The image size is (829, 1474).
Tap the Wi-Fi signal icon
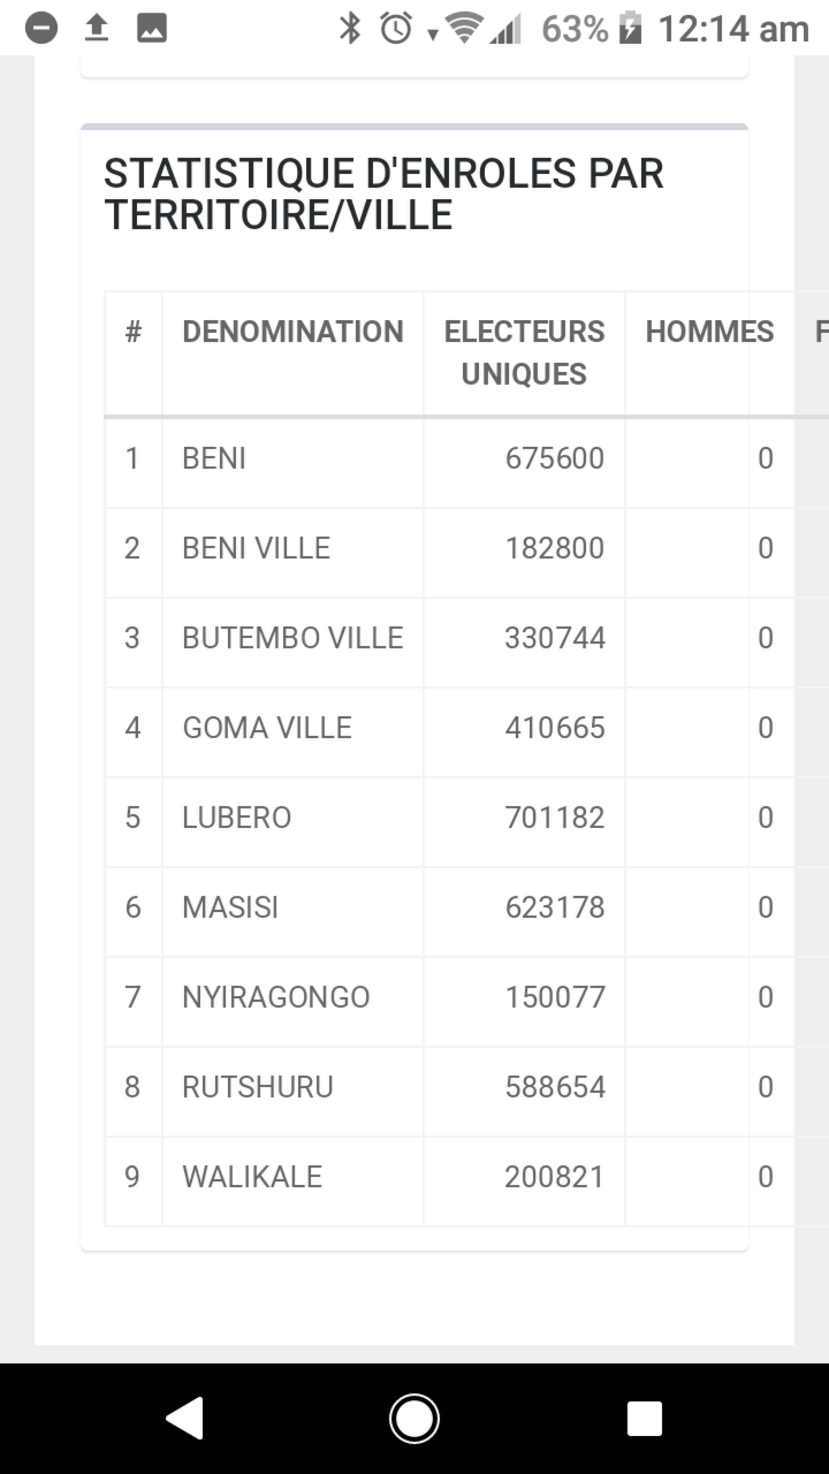point(465,28)
